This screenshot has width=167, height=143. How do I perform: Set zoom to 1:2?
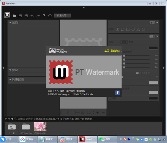coord(89,113)
